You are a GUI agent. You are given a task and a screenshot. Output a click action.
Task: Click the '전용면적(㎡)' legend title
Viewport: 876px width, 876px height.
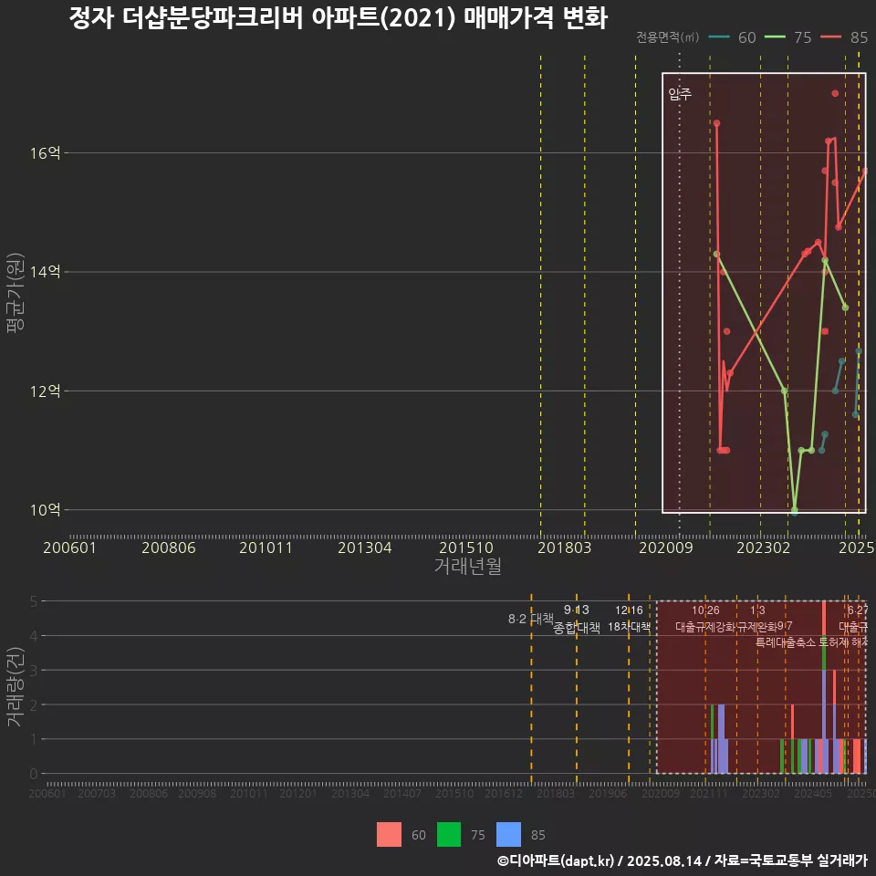tap(668, 36)
